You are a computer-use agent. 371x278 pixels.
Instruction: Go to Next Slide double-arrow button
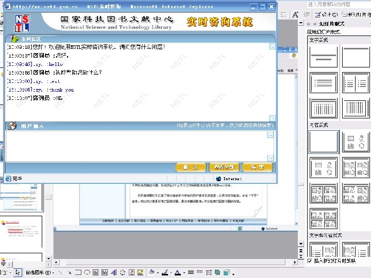pos(301,256)
